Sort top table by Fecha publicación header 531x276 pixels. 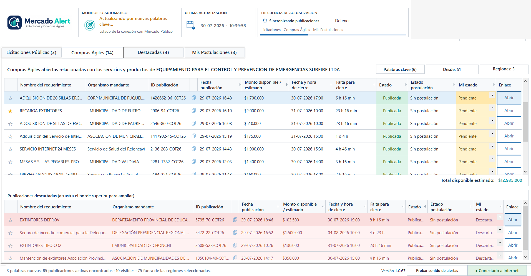(219, 85)
